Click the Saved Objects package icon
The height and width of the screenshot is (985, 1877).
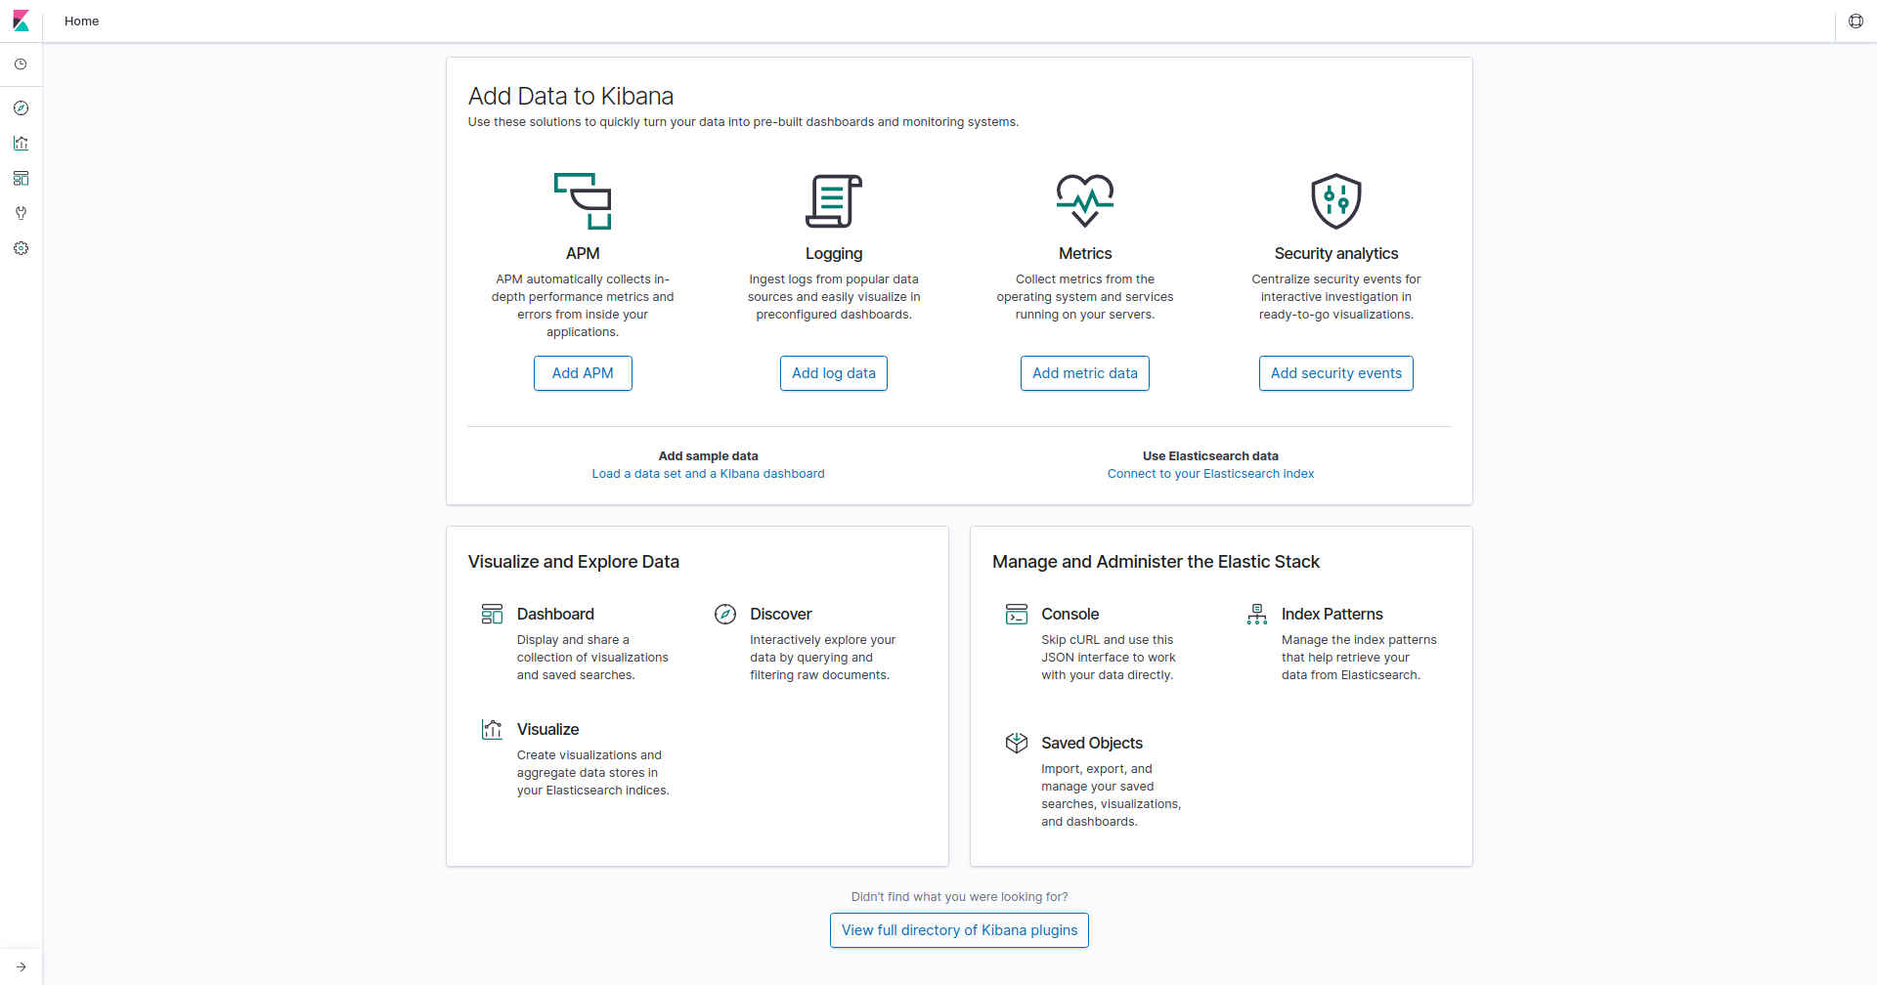pos(1017,743)
